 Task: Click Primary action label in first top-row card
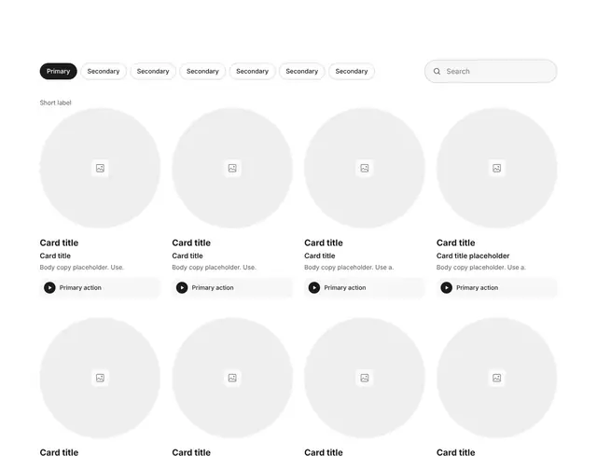[80, 288]
